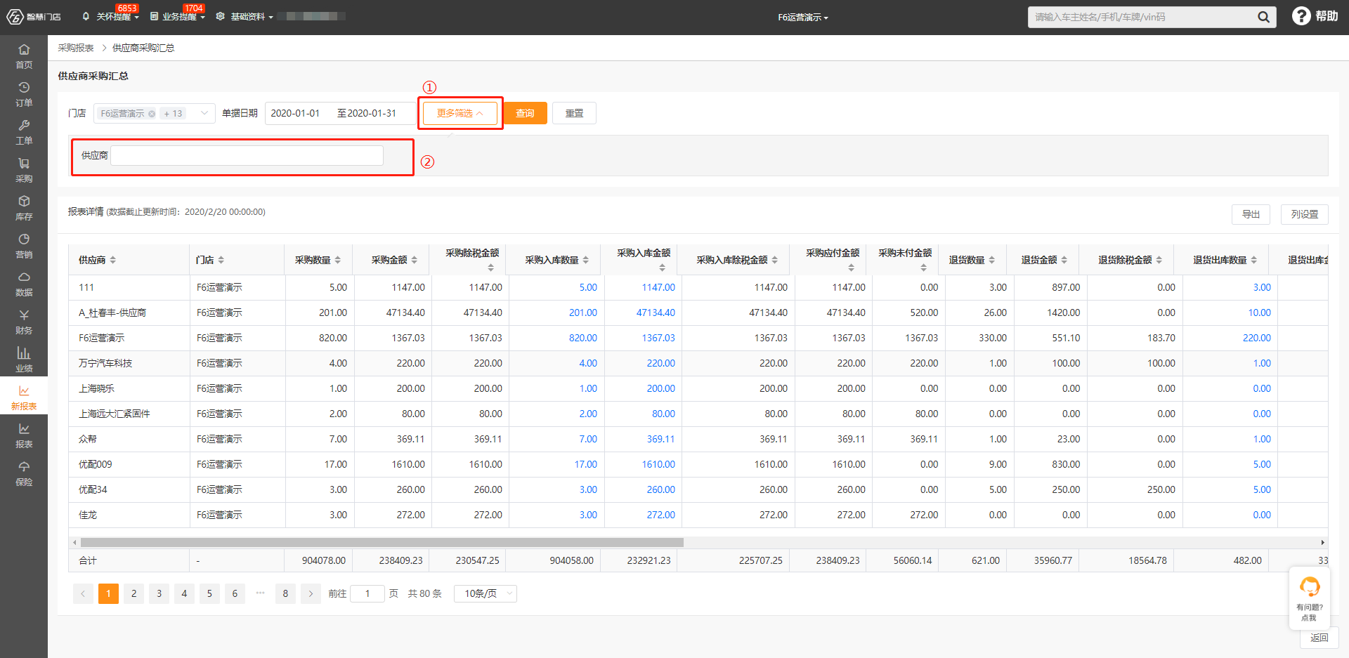Screen dimensions: 1349x658
Task: Click the 智慧门店 logo icon
Action: pos(15,16)
